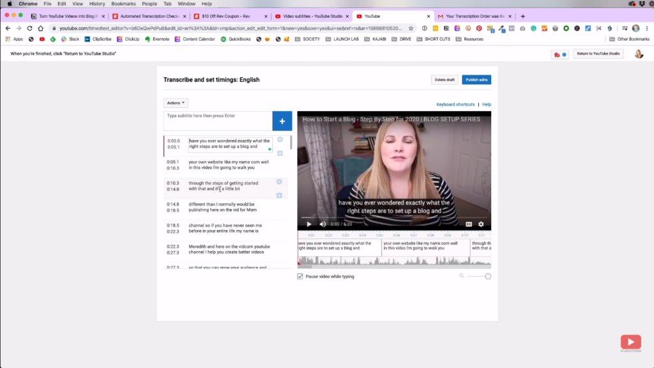Delete the 0:10.3 subtitle line

tap(279, 181)
